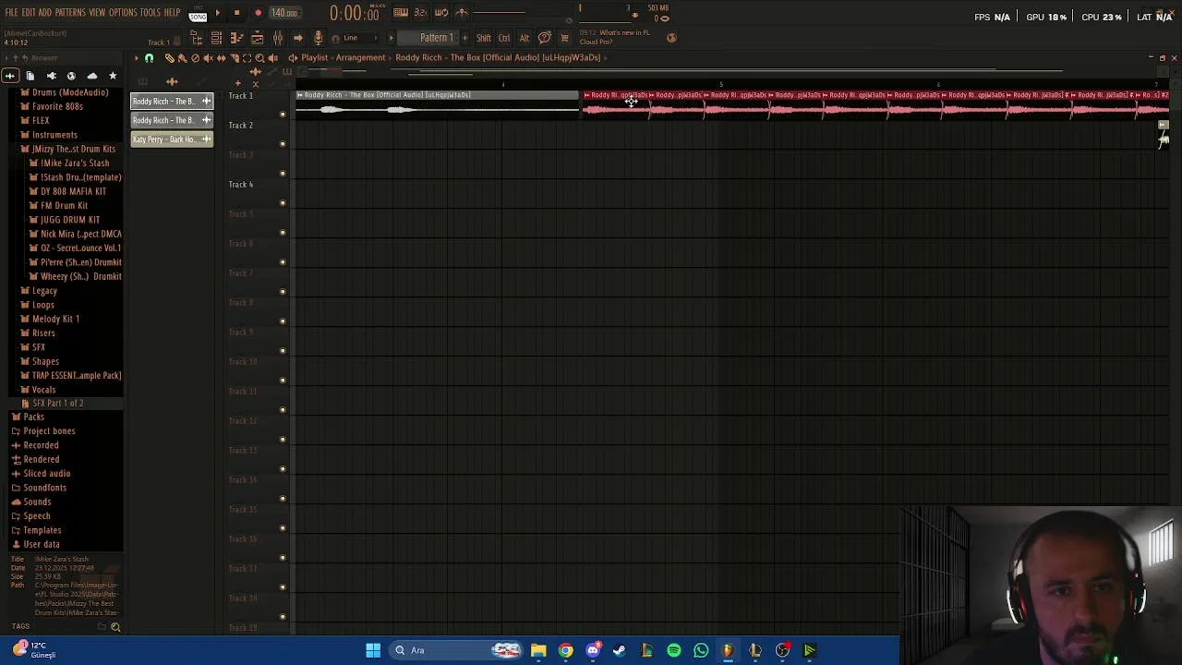Image resolution: width=1182 pixels, height=665 pixels.
Task: Expand the Packs folder
Action: [33, 417]
